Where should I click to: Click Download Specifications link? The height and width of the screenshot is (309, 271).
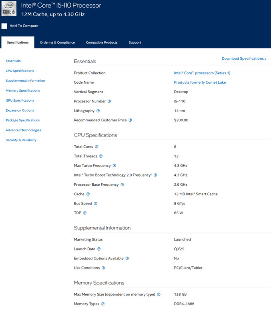(x=244, y=58)
